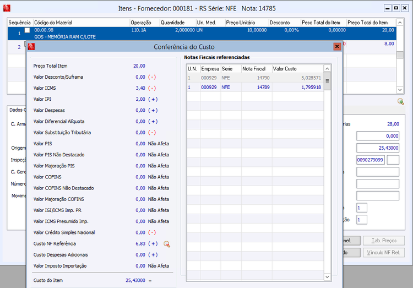Click Preço Total do Item column header
The width and height of the screenshot is (413, 288).
coord(371,23)
